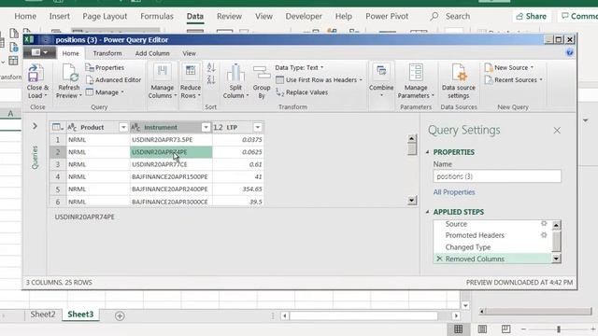Switch to Transform tab in Power Query
The height and width of the screenshot is (336, 598).
click(107, 53)
